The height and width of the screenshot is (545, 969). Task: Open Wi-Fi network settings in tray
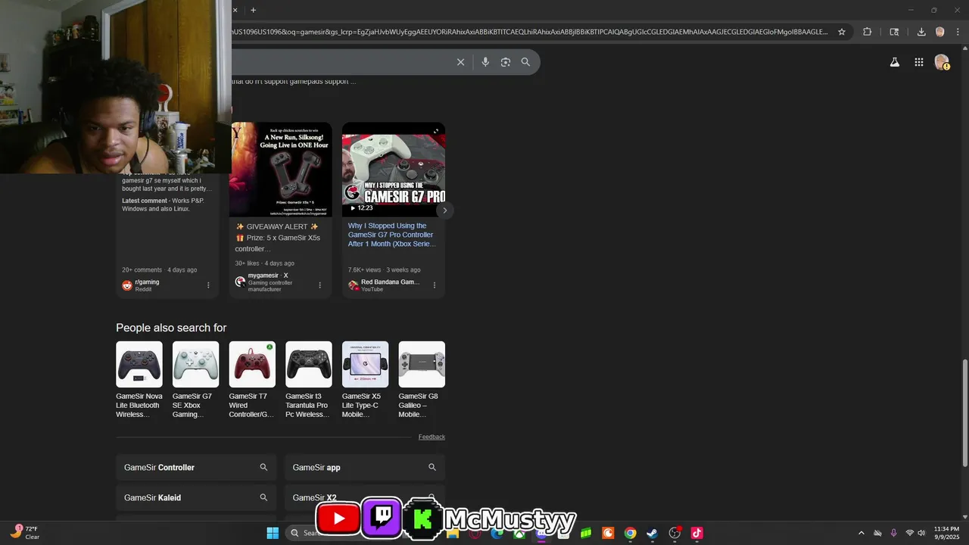(909, 533)
